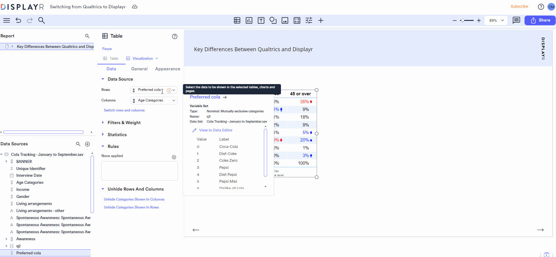Open the bottom-right presentation icon

coord(546,255)
